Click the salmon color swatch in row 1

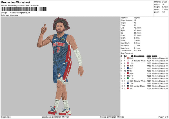click(x=128, y=58)
